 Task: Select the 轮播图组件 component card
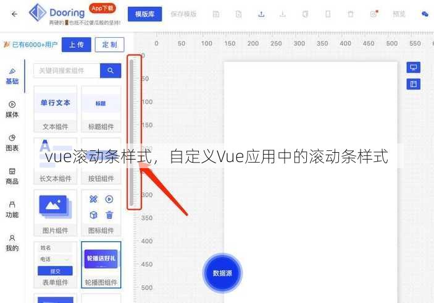point(101,265)
